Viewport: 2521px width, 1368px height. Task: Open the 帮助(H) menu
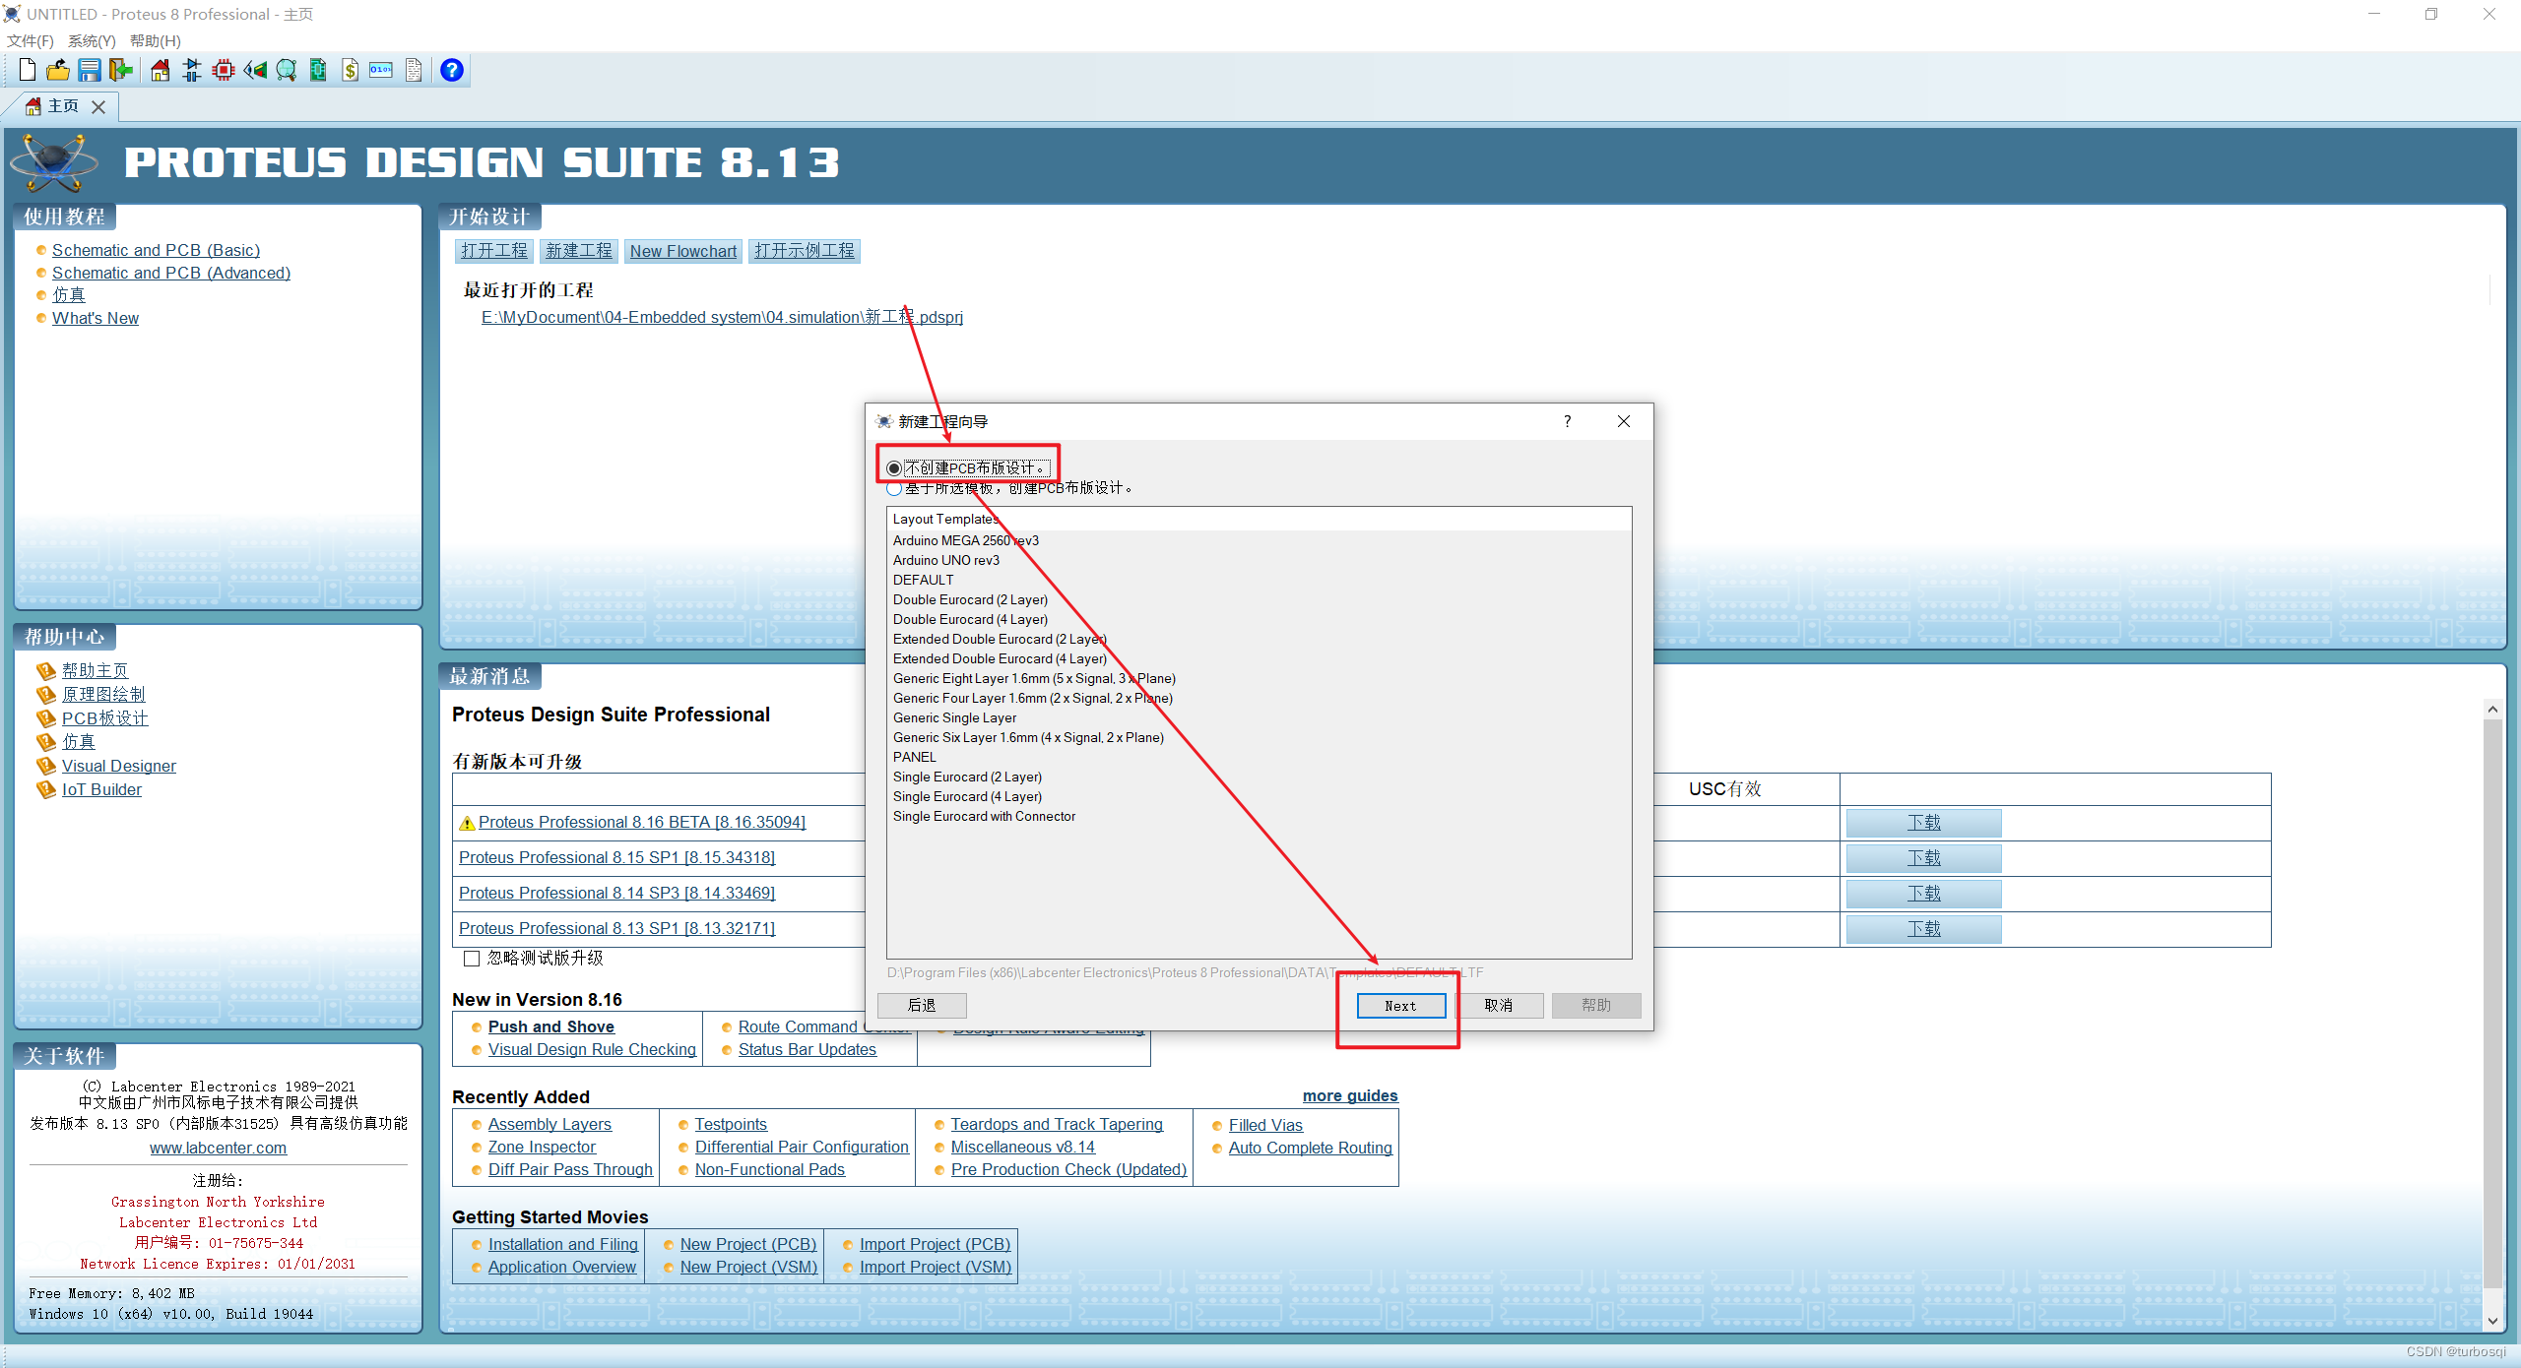[156, 40]
